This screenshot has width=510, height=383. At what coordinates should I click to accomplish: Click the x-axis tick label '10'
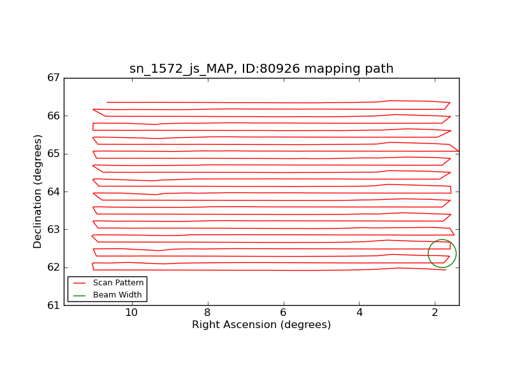(131, 313)
